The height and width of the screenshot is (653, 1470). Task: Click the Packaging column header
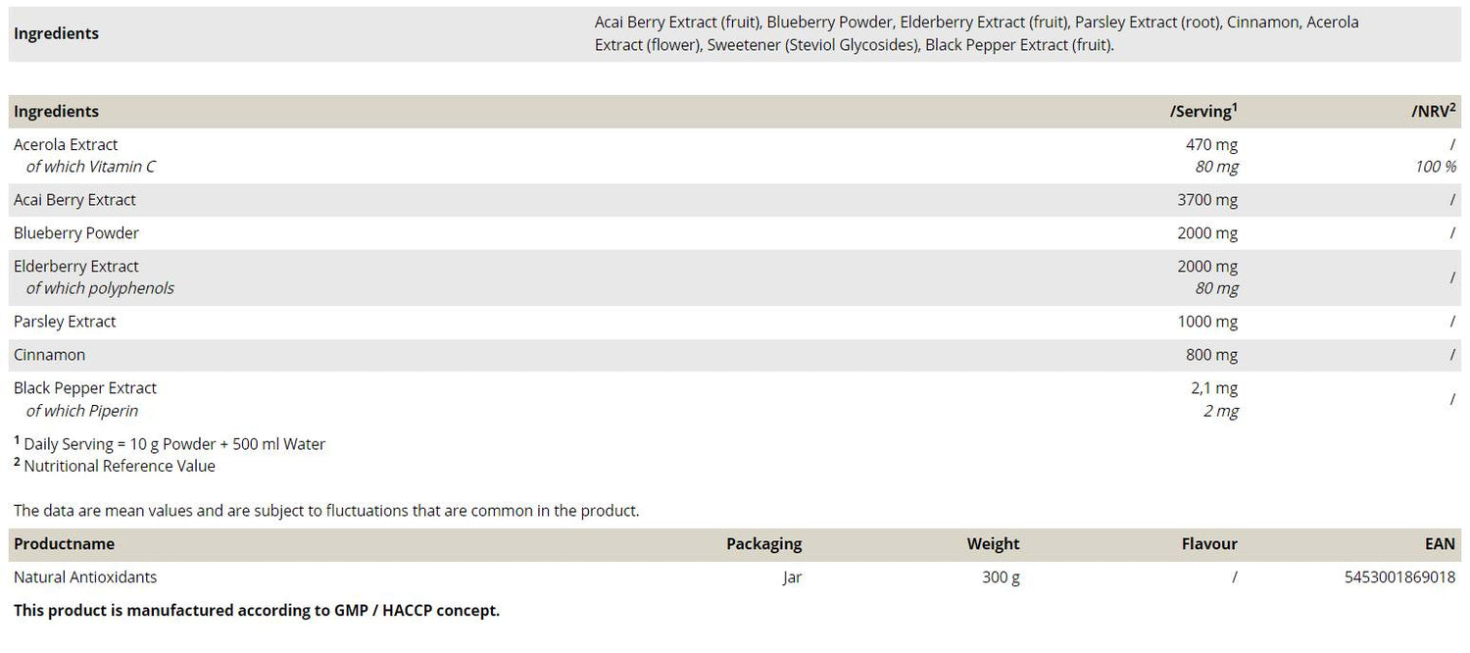click(x=763, y=544)
